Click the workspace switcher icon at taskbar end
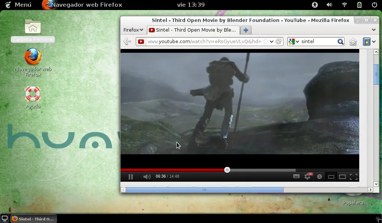 379,220
